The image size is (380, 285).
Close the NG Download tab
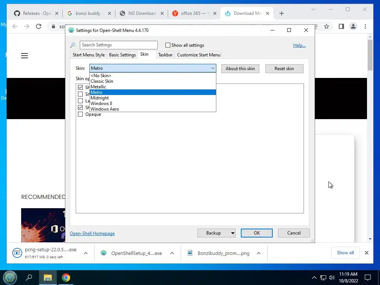[162, 13]
